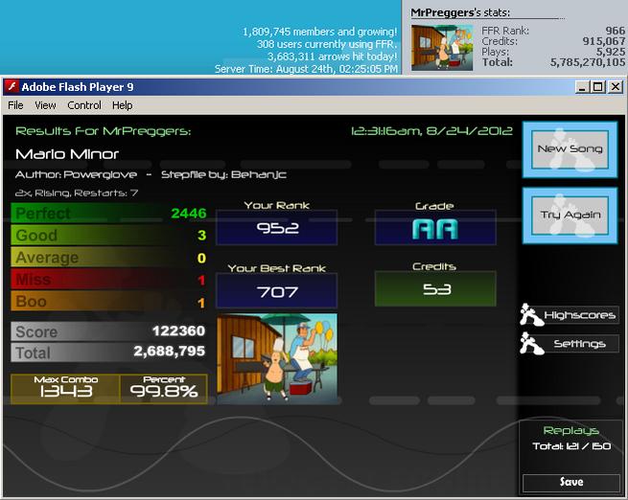Click the Credits 53 box
Image resolution: width=628 pixels, height=500 pixels.
point(435,289)
